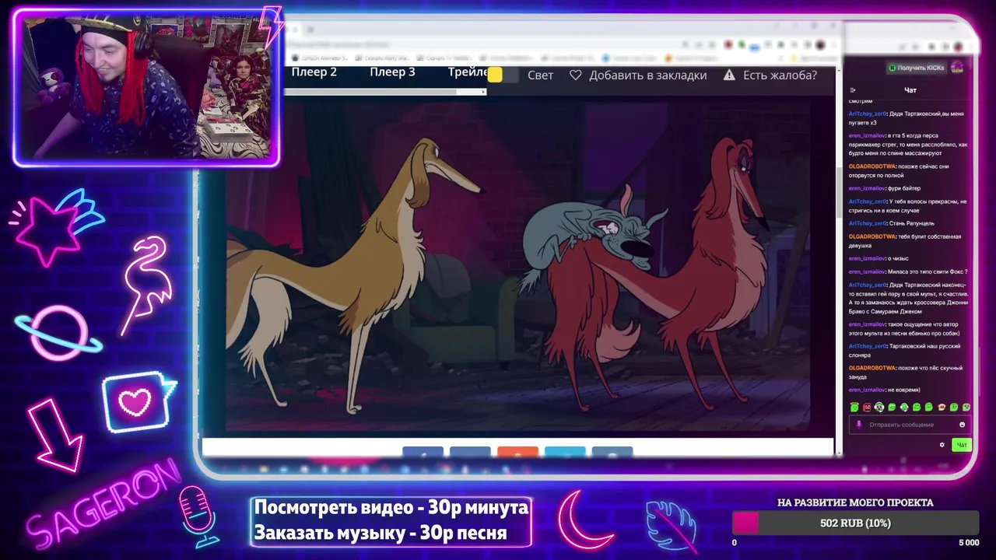Screen dimensions: 996x560
Task: Click the orange share button below the video
Action: pos(517,452)
